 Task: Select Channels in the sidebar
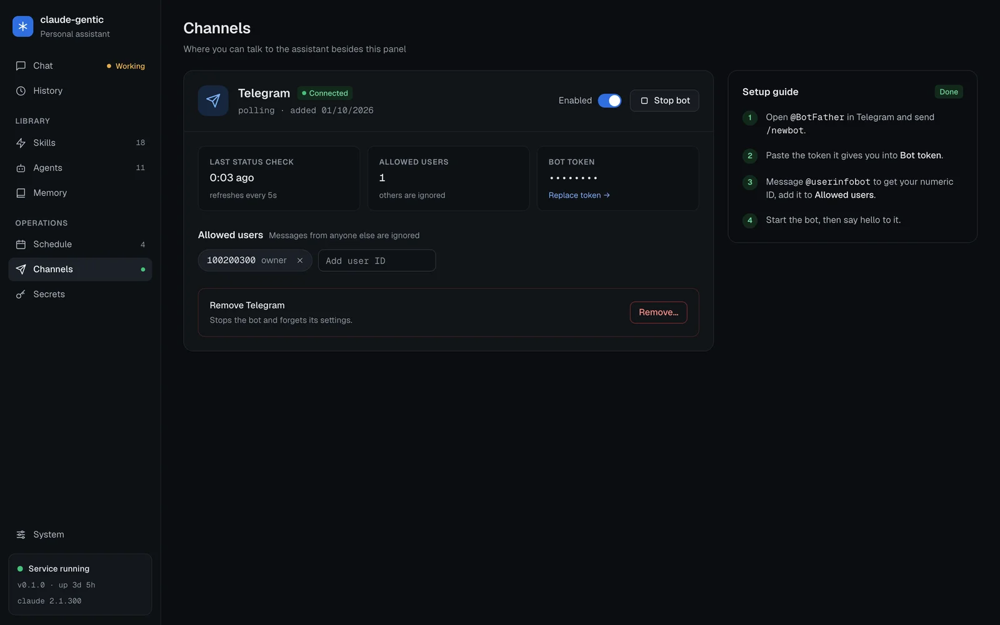pyautogui.click(x=80, y=269)
